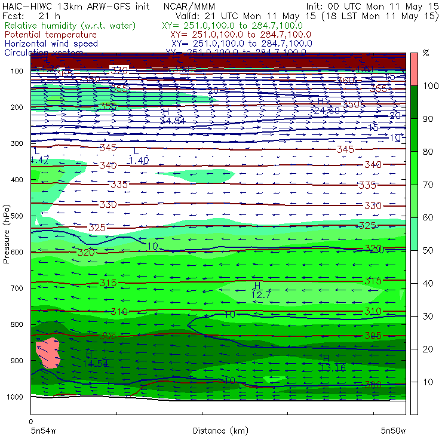Viewport: 442px width, 442px height.
Task: Click the 'Fcst: 21 h' label
Action: point(31,16)
